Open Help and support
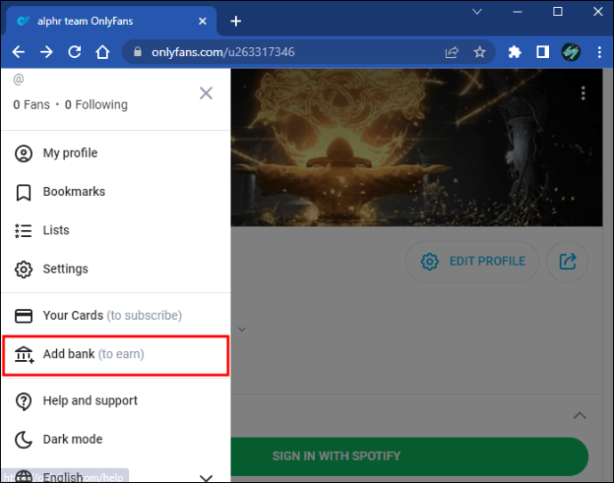The image size is (614, 483). [116, 401]
